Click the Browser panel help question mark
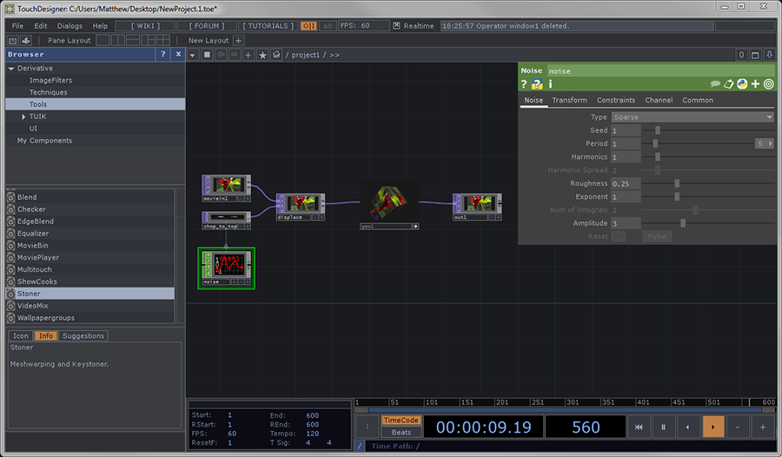The image size is (782, 457). [162, 54]
